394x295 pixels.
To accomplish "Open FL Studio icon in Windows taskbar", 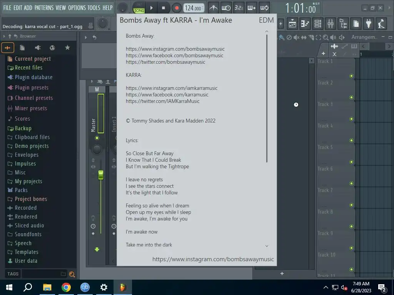I will [x=123, y=287].
